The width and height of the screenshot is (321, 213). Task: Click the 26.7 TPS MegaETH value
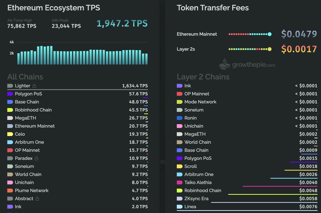click(138, 118)
